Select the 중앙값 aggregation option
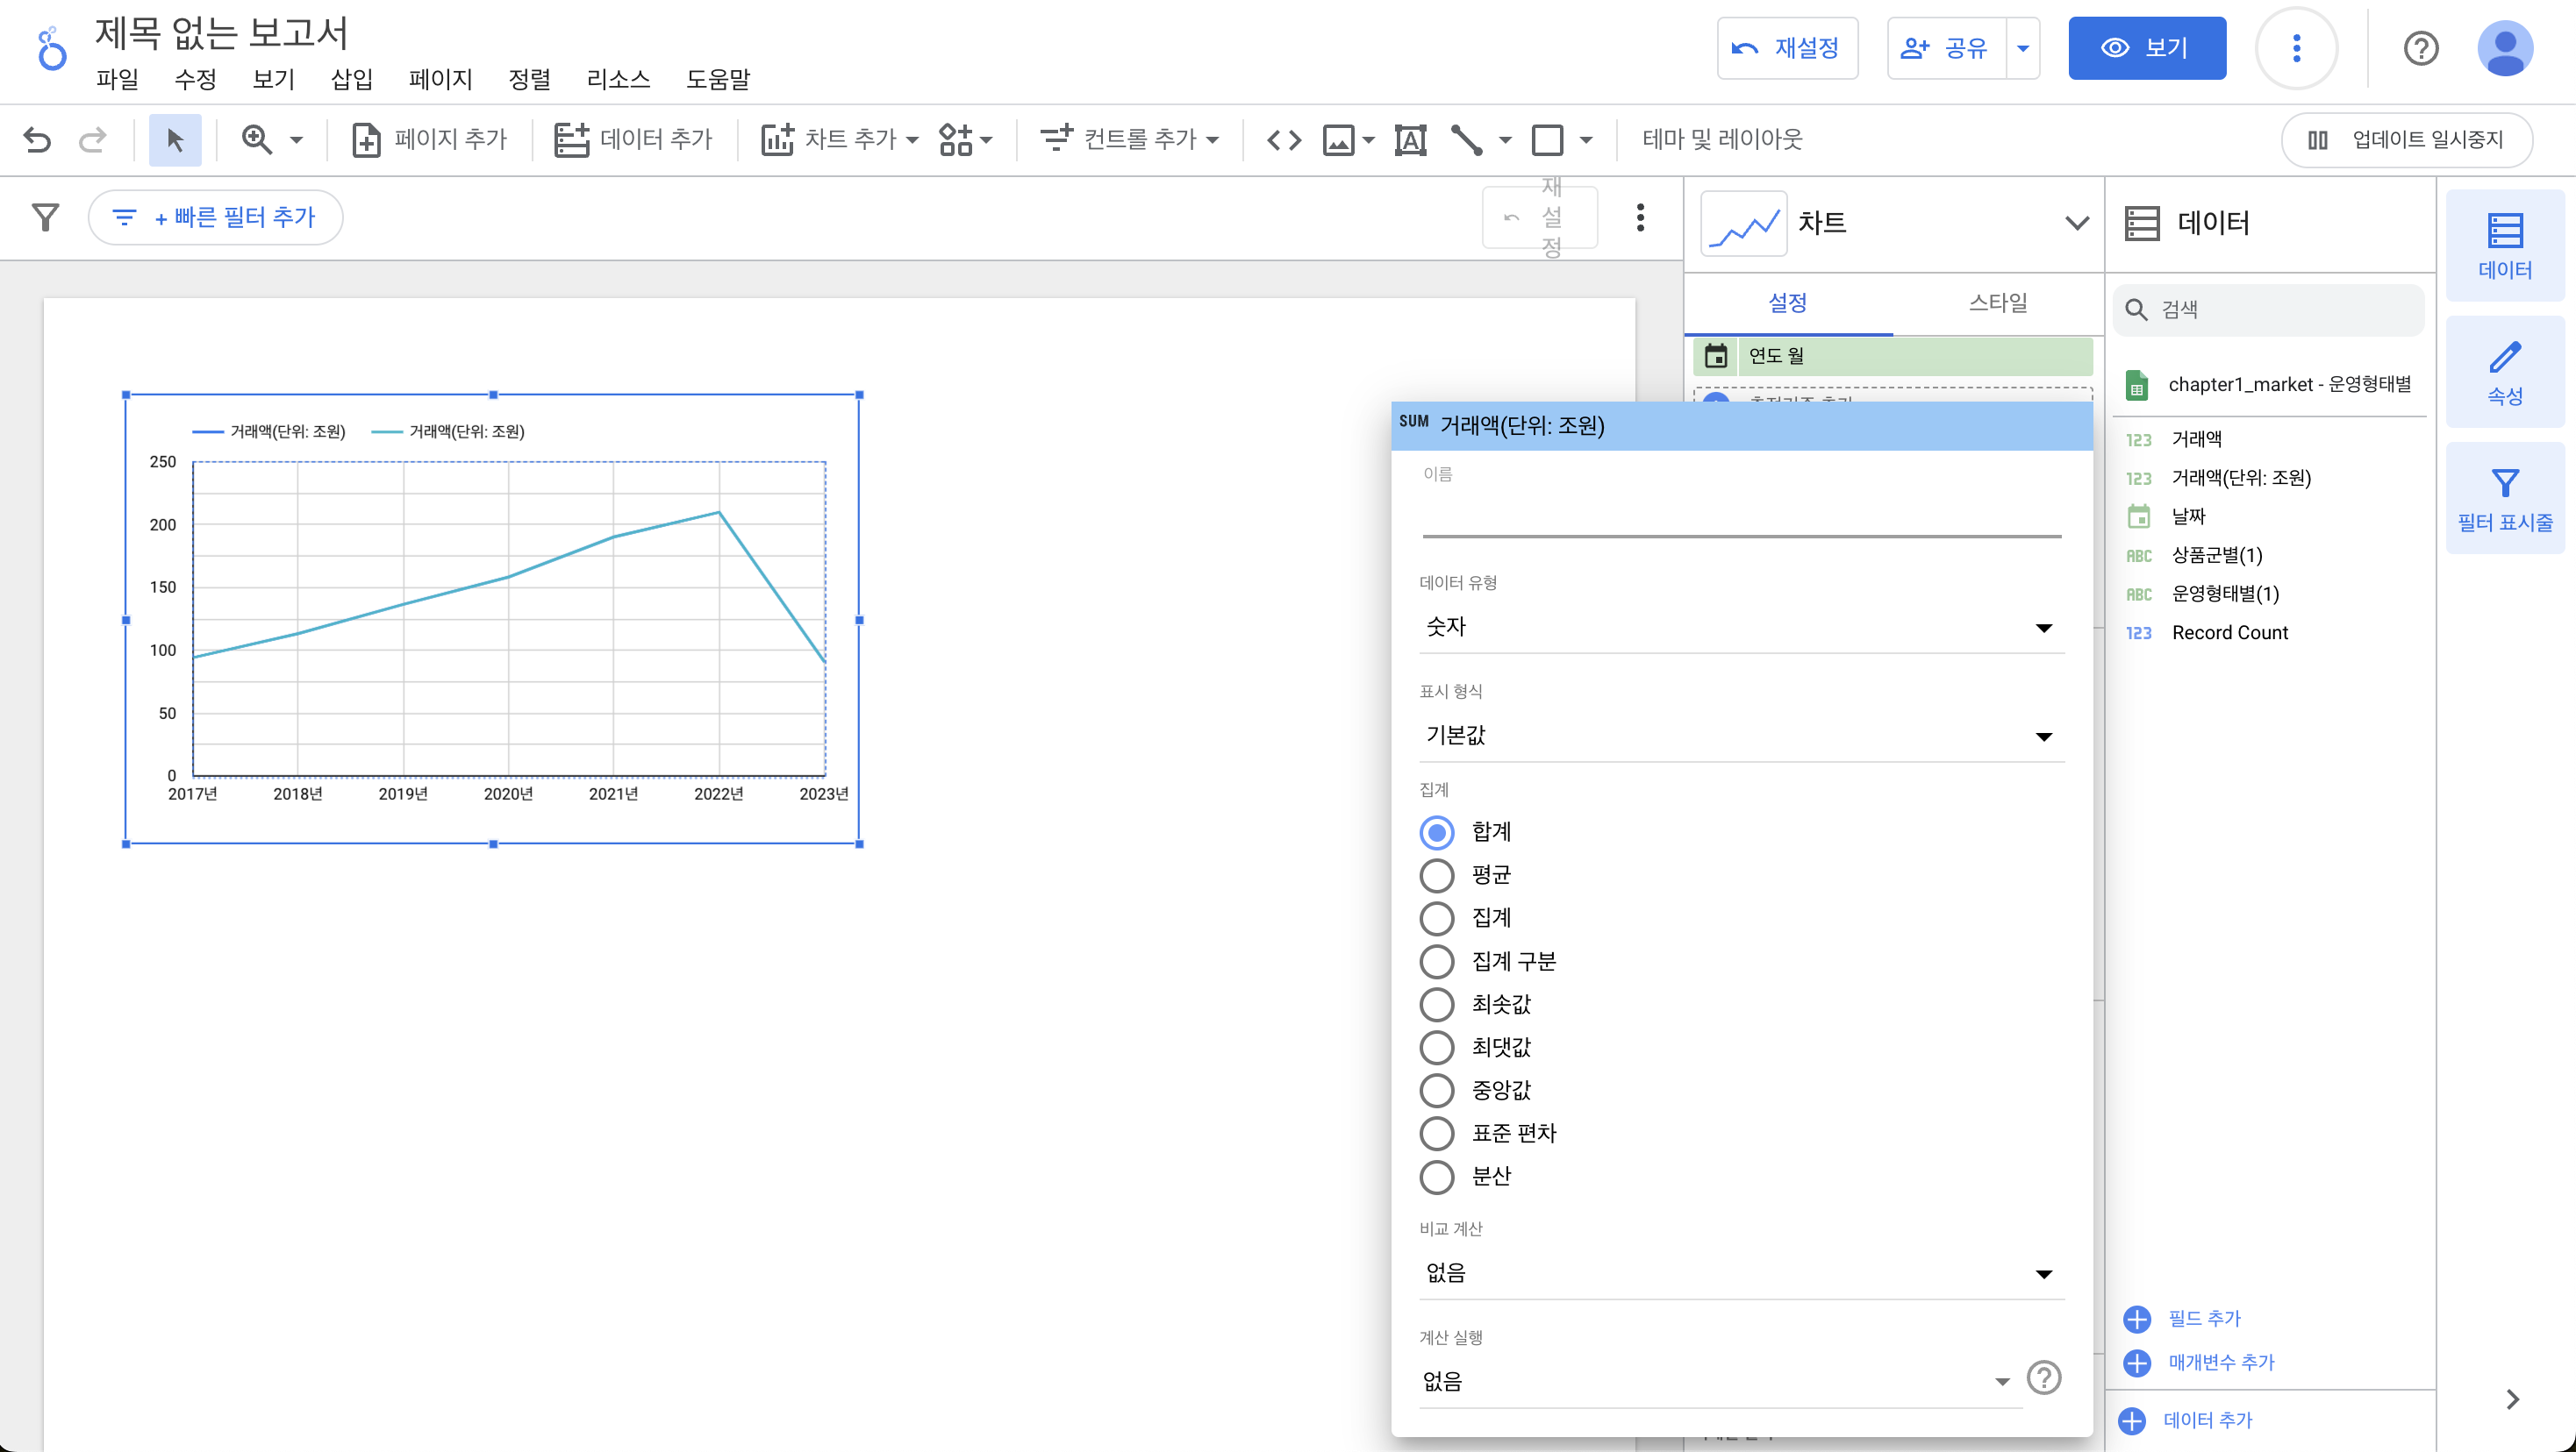Viewport: 2576px width, 1452px height. 1437,1090
